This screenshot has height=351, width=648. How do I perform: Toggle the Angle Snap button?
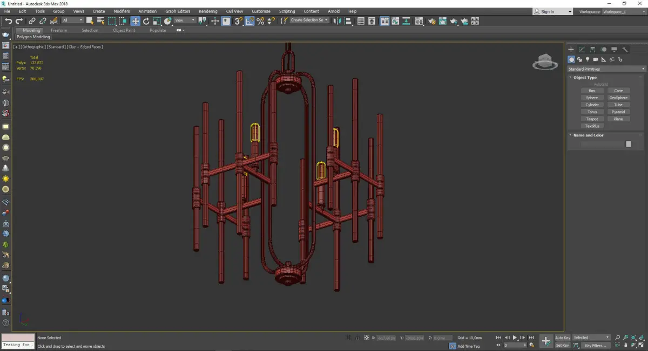[249, 21]
